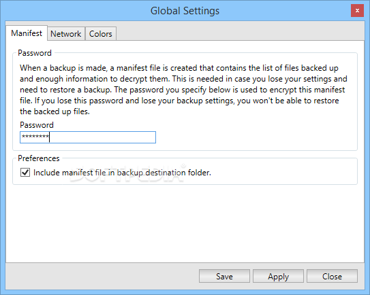Click the Close button at bottom
This screenshot has height=295, width=370.
tap(332, 276)
